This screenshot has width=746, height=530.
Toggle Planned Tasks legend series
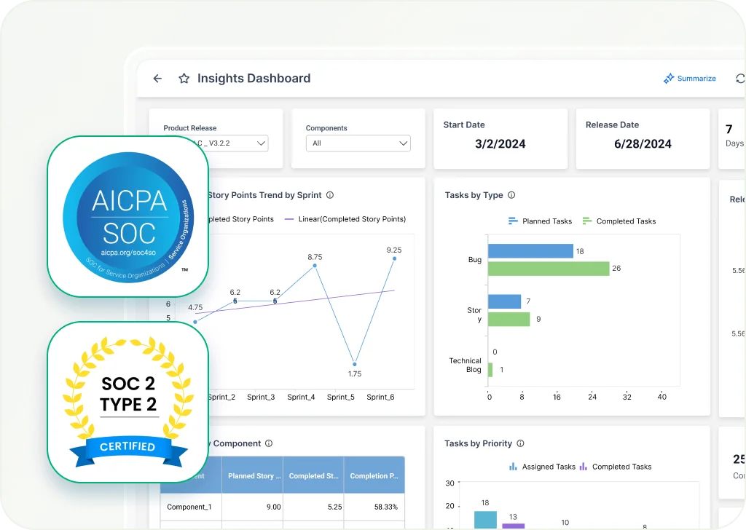coord(540,221)
